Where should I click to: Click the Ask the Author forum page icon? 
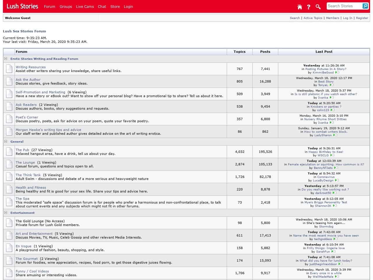click(x=9, y=81)
